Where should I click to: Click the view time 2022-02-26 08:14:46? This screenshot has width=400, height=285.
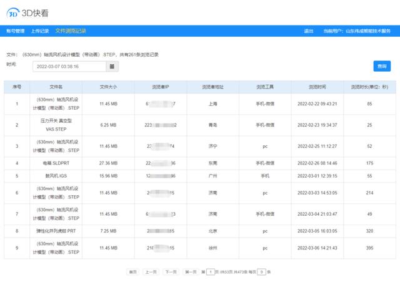[317, 163]
